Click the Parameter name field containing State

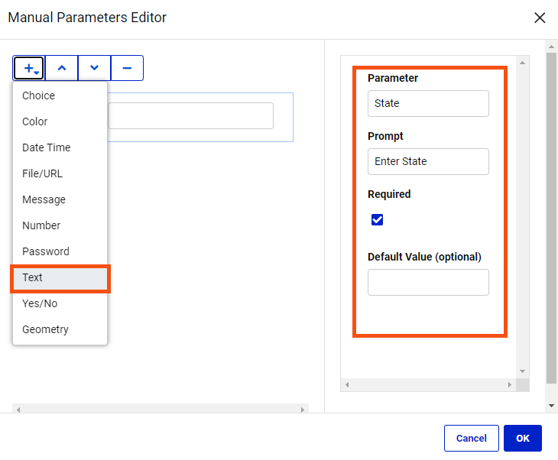[428, 103]
